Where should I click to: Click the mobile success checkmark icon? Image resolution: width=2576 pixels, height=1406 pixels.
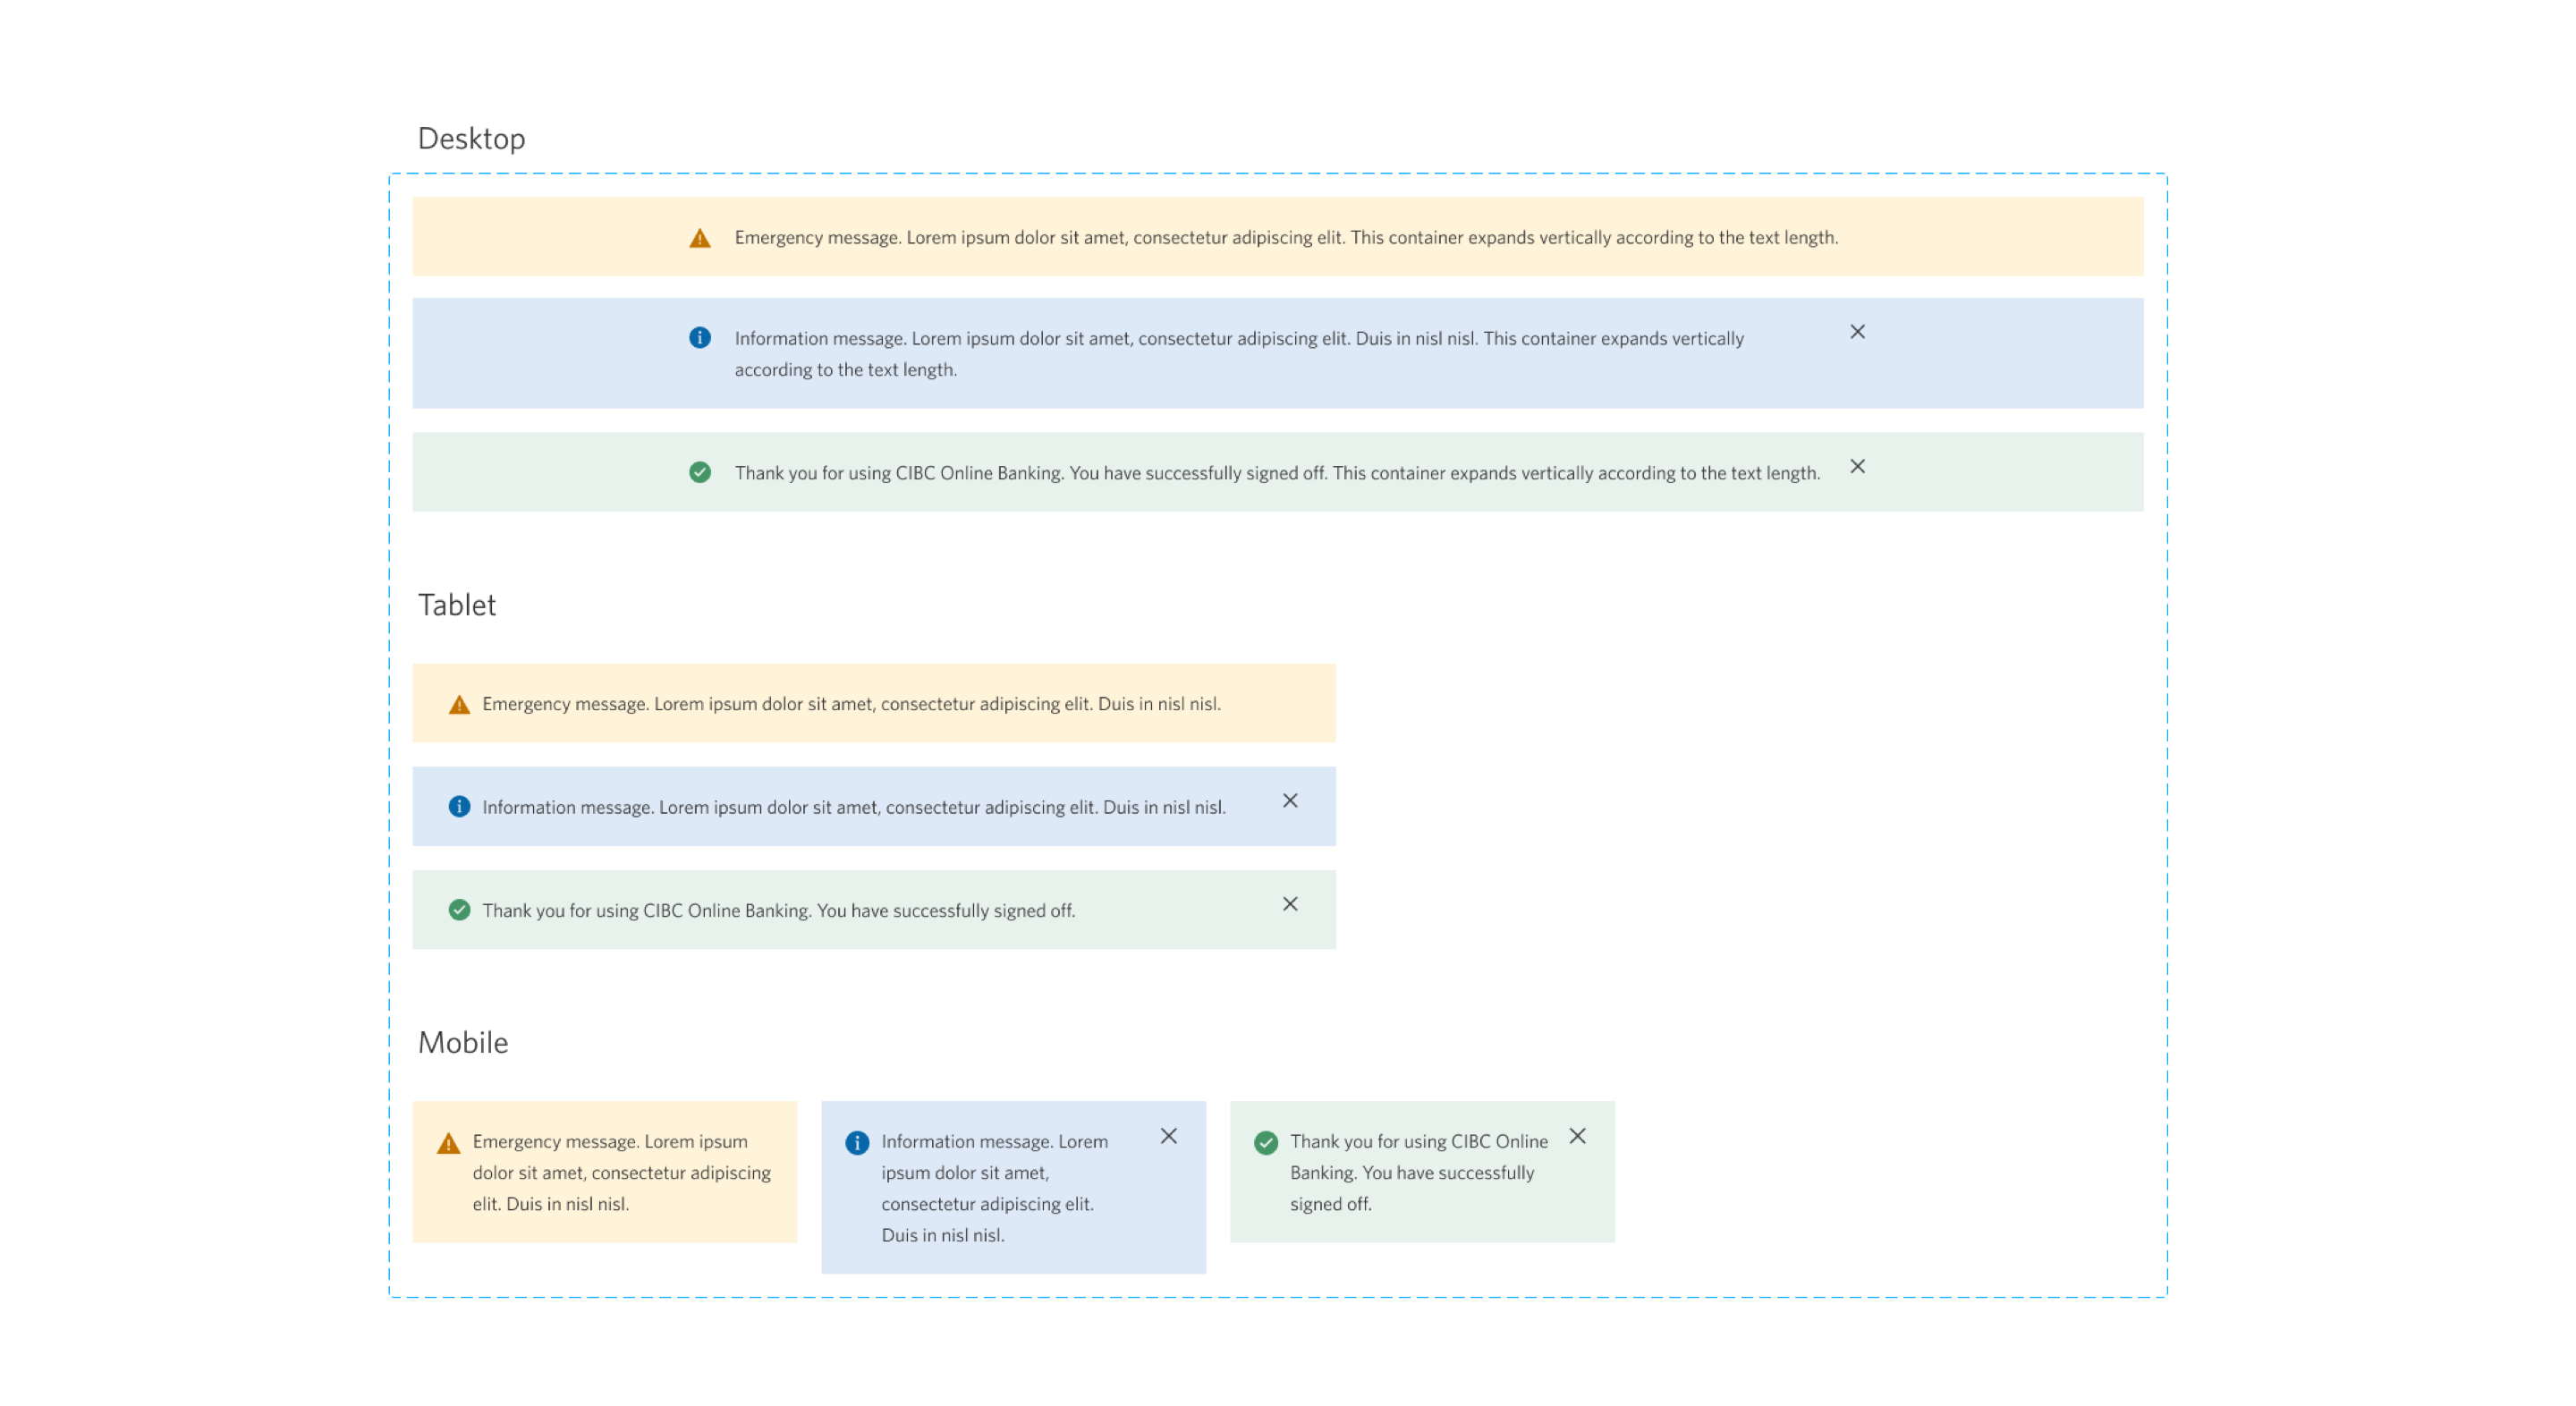pyautogui.click(x=1266, y=1143)
